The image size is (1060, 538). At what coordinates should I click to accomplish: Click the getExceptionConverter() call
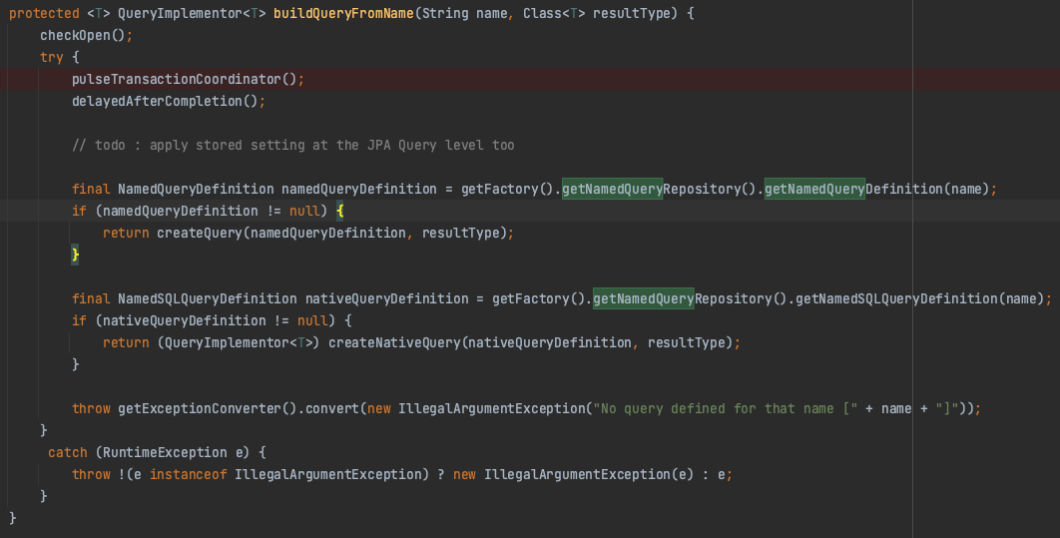coord(208,409)
